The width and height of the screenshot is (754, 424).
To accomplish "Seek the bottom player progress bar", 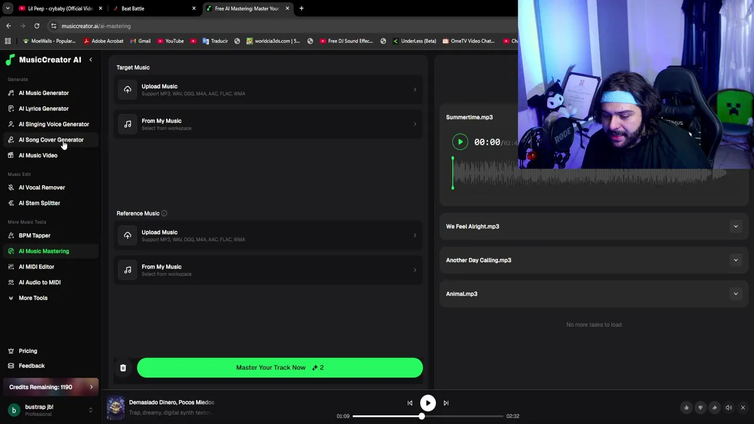I will click(x=428, y=416).
